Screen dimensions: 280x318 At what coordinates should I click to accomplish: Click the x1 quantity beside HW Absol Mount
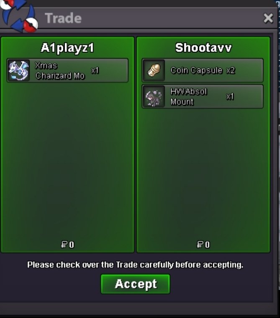[x=230, y=97]
